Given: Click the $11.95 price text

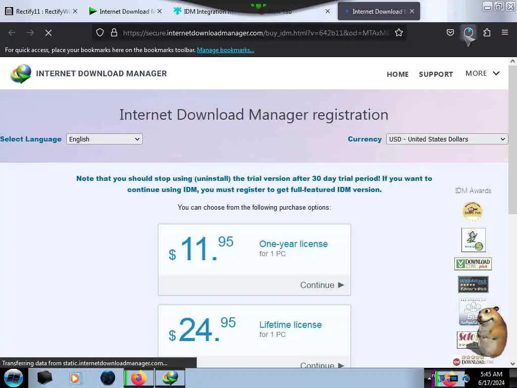Looking at the screenshot, I should pos(201,249).
